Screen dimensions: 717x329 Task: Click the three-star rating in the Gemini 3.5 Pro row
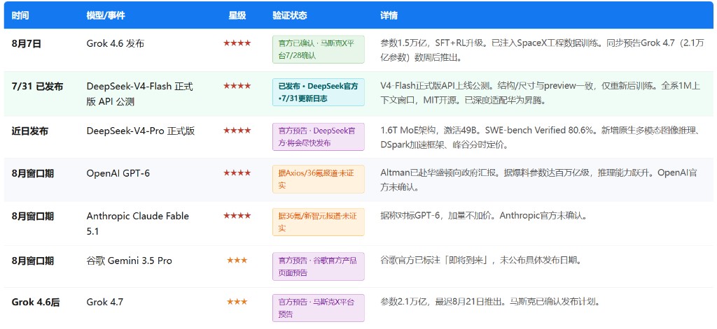pos(237,261)
